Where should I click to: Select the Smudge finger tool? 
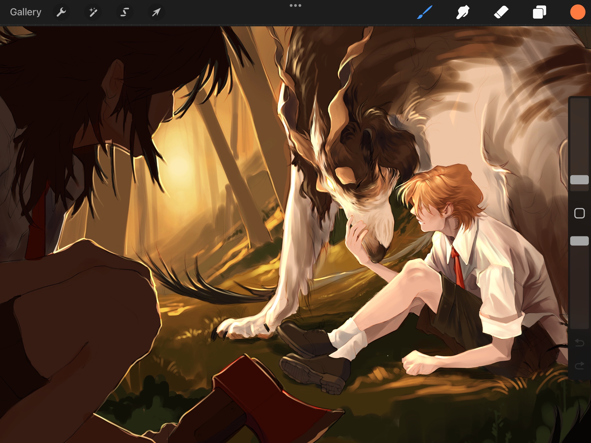coord(463,12)
